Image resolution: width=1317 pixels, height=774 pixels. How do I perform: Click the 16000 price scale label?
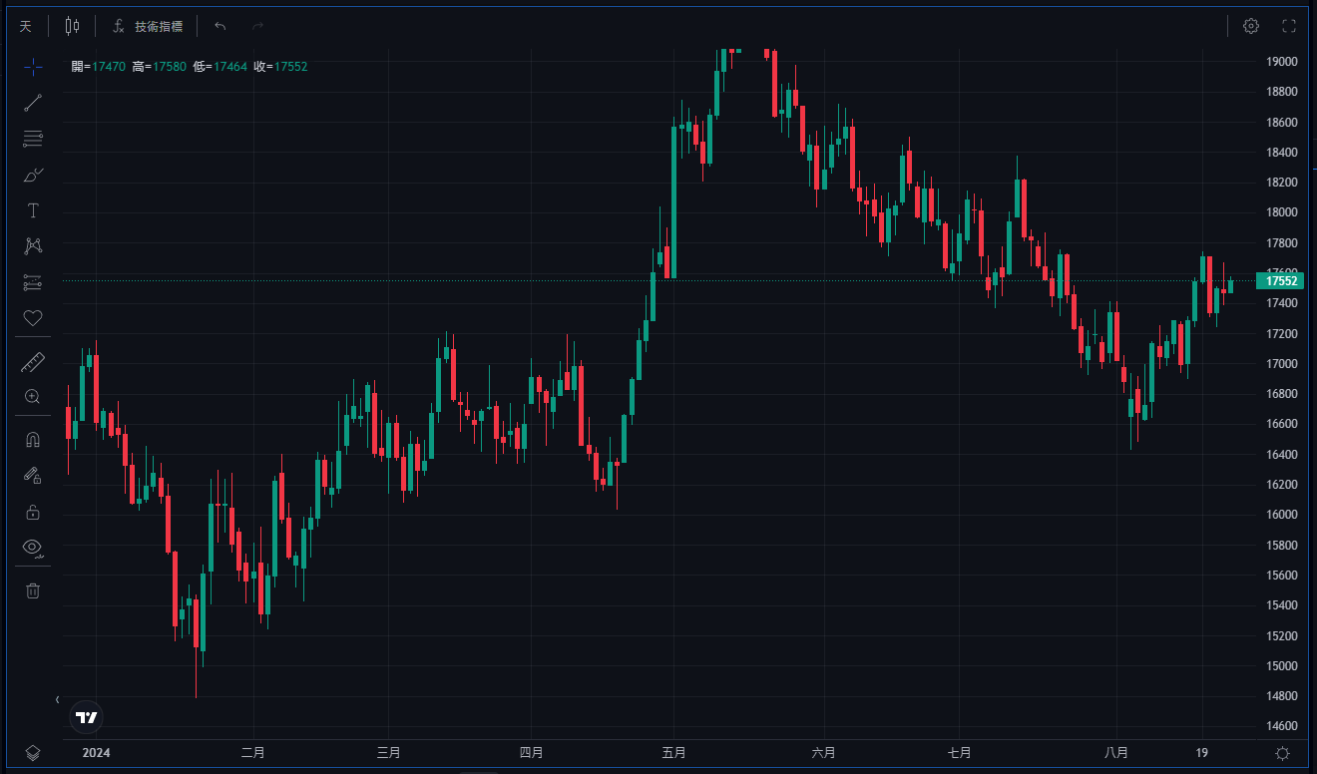tap(1281, 515)
